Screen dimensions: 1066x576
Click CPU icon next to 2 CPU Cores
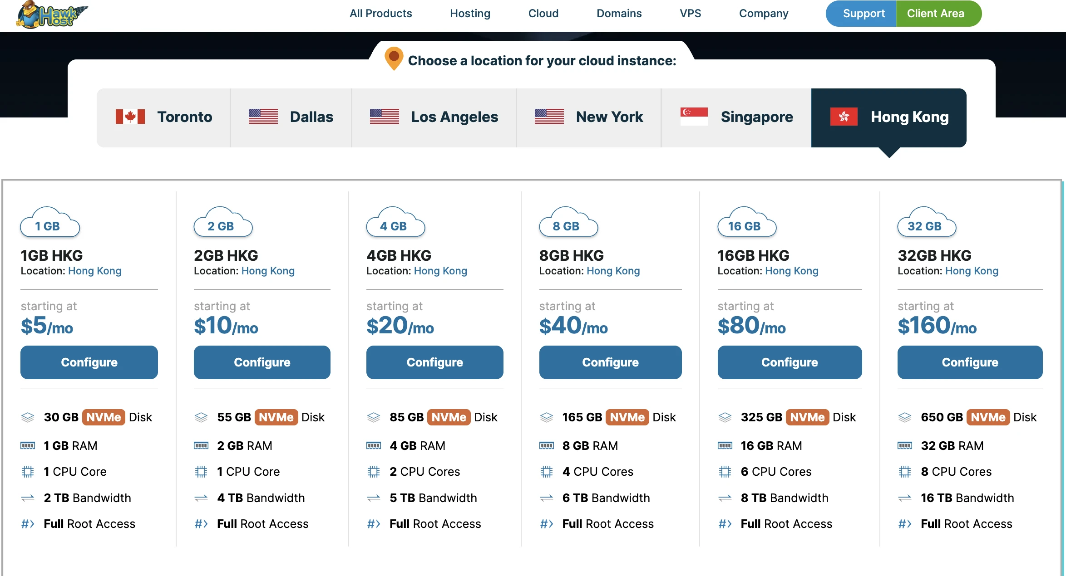(374, 472)
